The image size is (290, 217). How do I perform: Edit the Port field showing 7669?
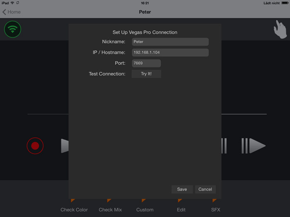click(x=146, y=63)
